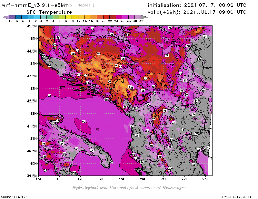Click the '32' value under the color legend
258x199 pixels.
tap(141, 21)
